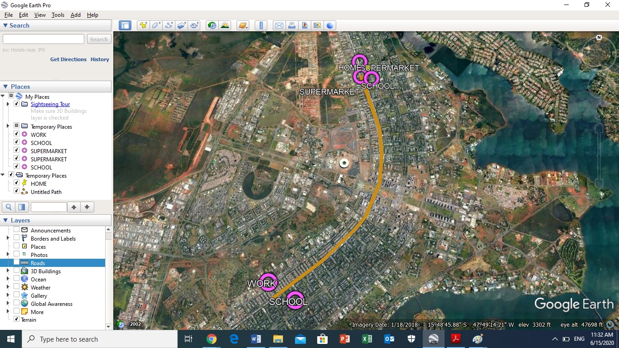
Task: Click the yellow HOME pushpin on map
Action: (x=368, y=68)
